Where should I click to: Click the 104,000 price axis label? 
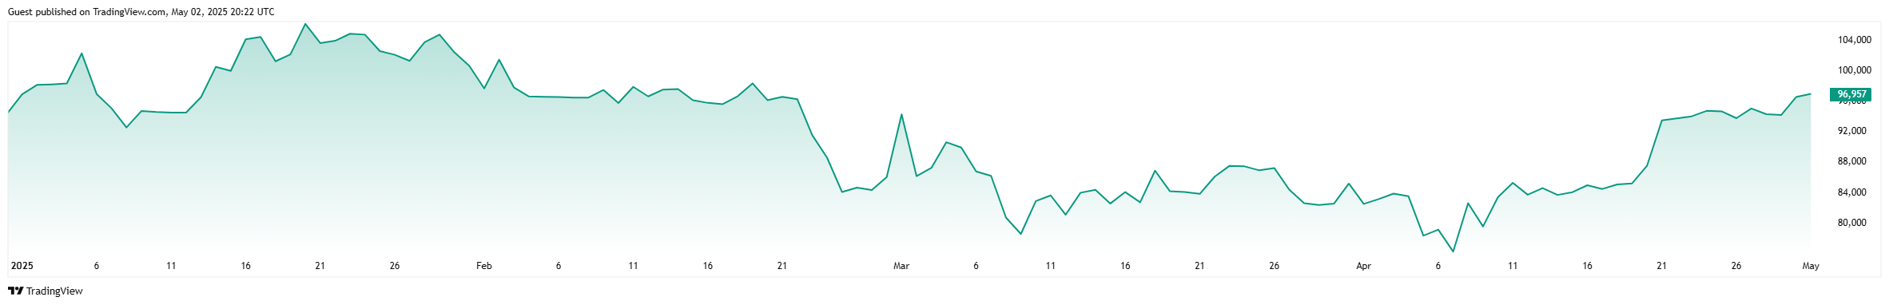[x=1853, y=40]
